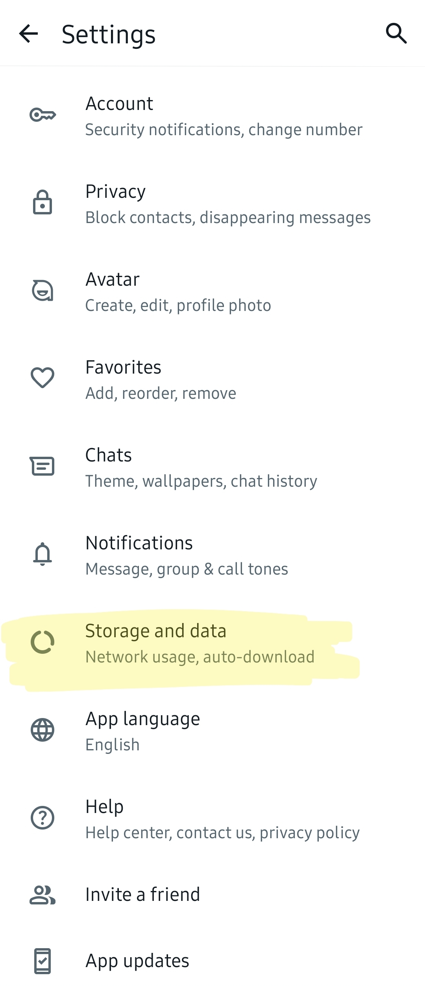The image size is (425, 986).
Task: Tap the back arrow icon
Action: [28, 33]
